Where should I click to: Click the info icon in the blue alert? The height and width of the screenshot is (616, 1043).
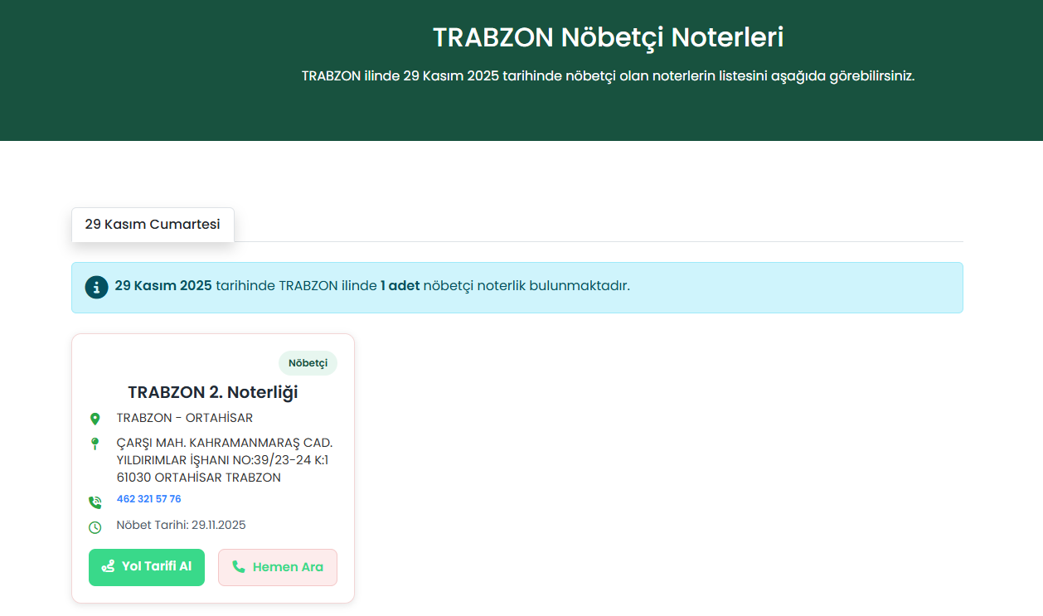(96, 287)
